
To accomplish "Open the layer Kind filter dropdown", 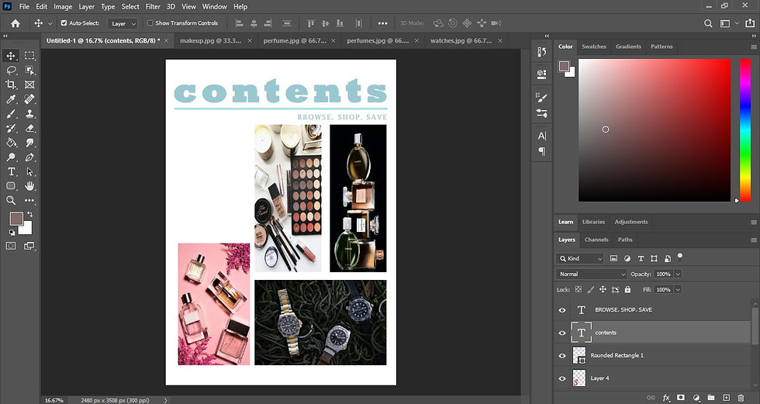I will pyautogui.click(x=580, y=259).
